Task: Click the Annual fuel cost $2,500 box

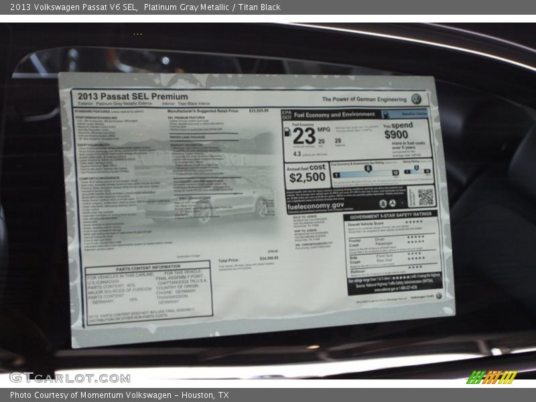Action: (306, 174)
